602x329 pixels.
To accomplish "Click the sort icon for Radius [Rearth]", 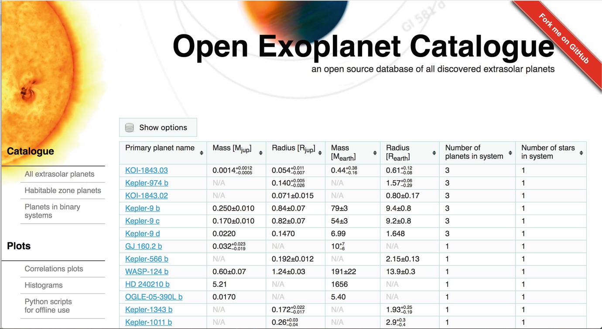I will [x=434, y=152].
